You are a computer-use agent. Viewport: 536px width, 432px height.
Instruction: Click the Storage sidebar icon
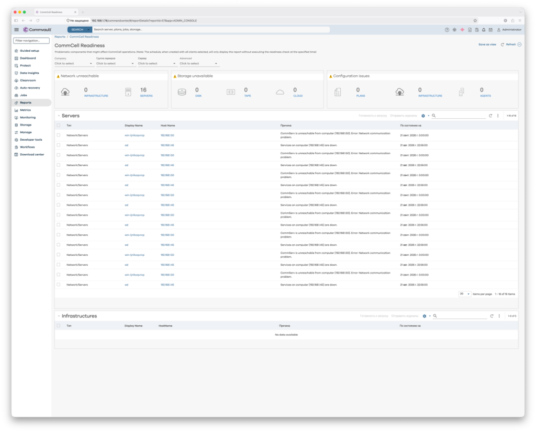[x=16, y=125]
